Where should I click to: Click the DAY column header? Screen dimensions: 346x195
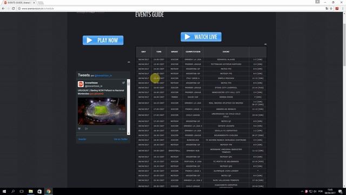click(x=143, y=52)
